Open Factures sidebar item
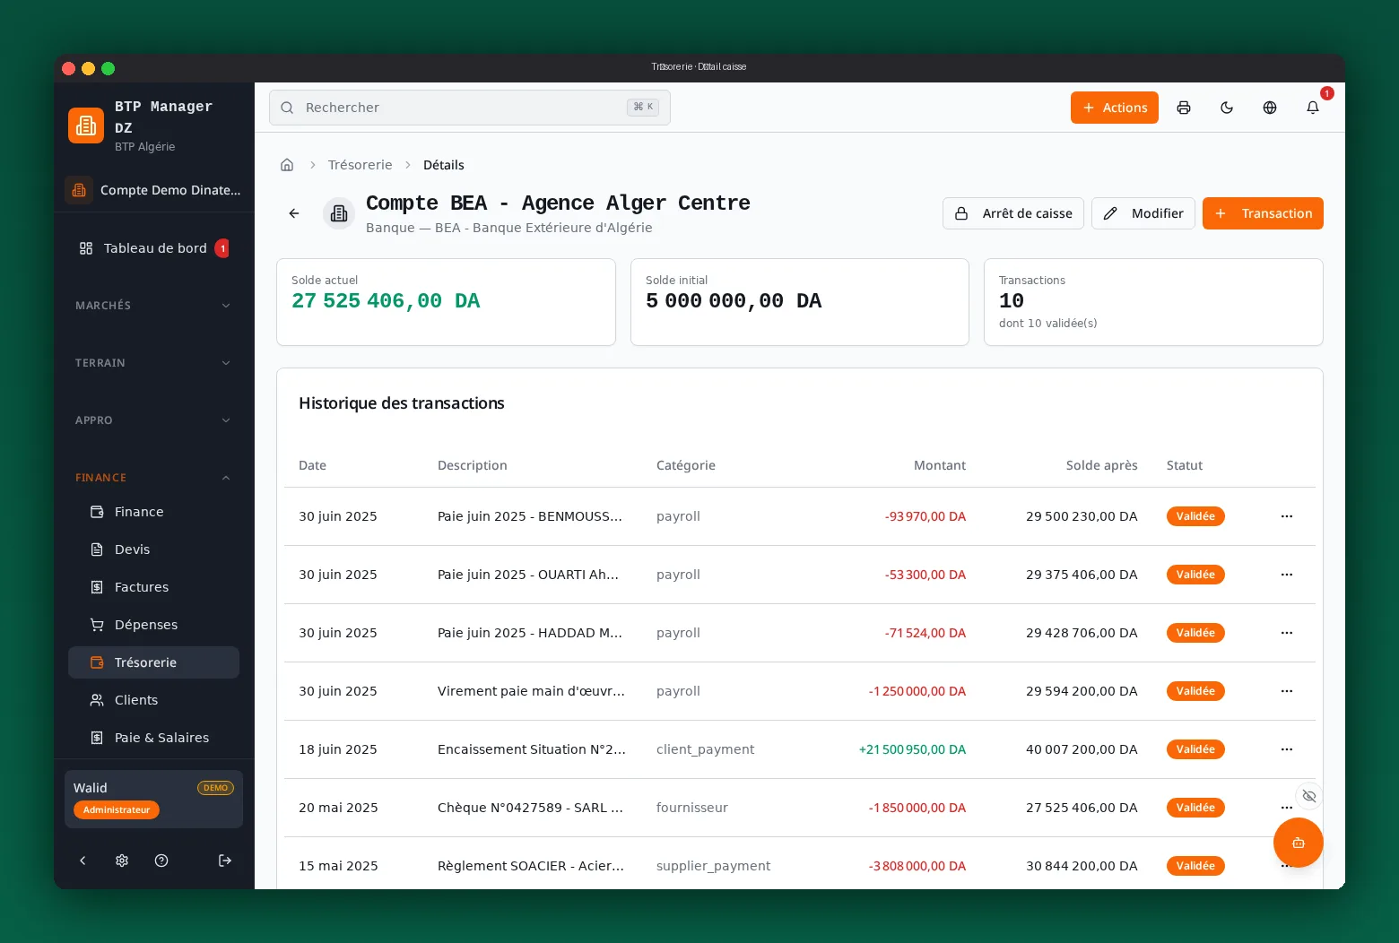The width and height of the screenshot is (1399, 943). (153, 587)
